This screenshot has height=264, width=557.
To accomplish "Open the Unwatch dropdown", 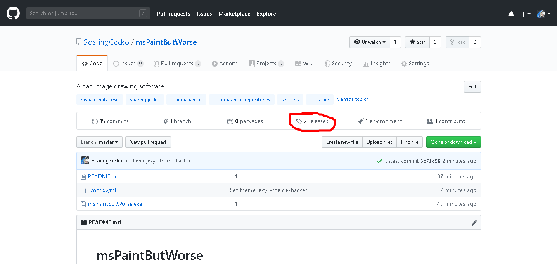I will pos(370,42).
